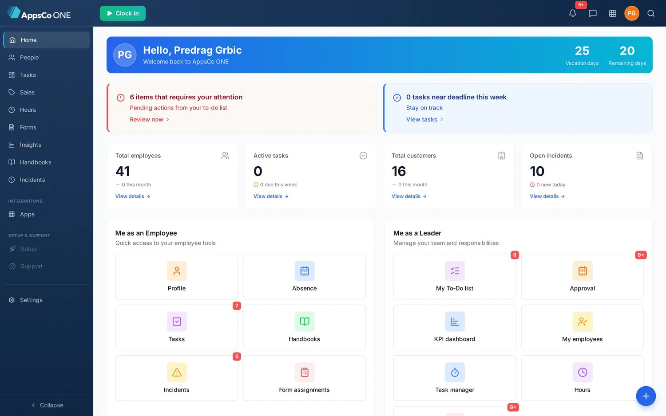Click the View tasks link
The image size is (666, 416).
click(x=424, y=119)
